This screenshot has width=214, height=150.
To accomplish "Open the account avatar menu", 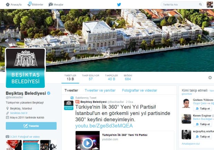I will coord(210,5).
